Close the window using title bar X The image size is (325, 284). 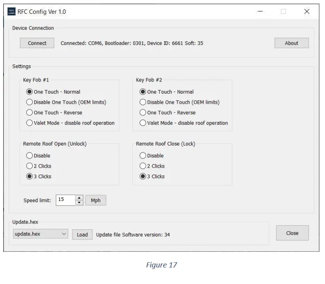307,11
